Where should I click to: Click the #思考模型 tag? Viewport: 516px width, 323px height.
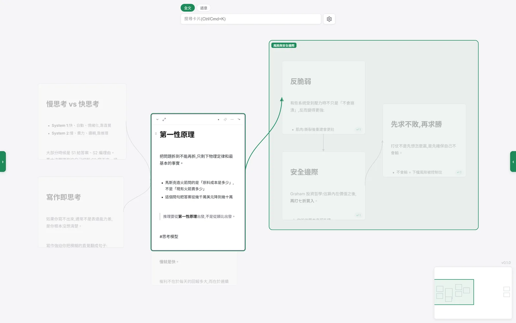(x=169, y=237)
